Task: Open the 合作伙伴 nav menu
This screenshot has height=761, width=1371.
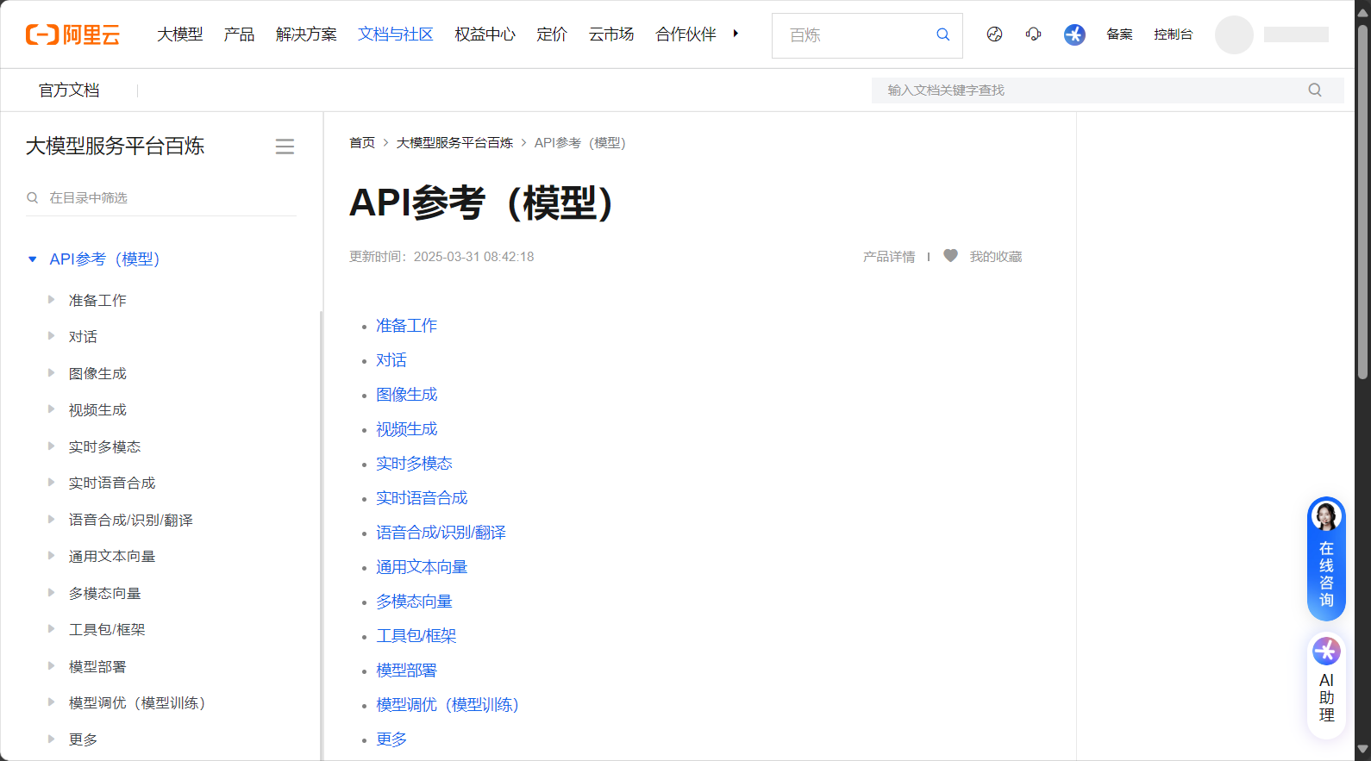Action: pyautogui.click(x=685, y=34)
